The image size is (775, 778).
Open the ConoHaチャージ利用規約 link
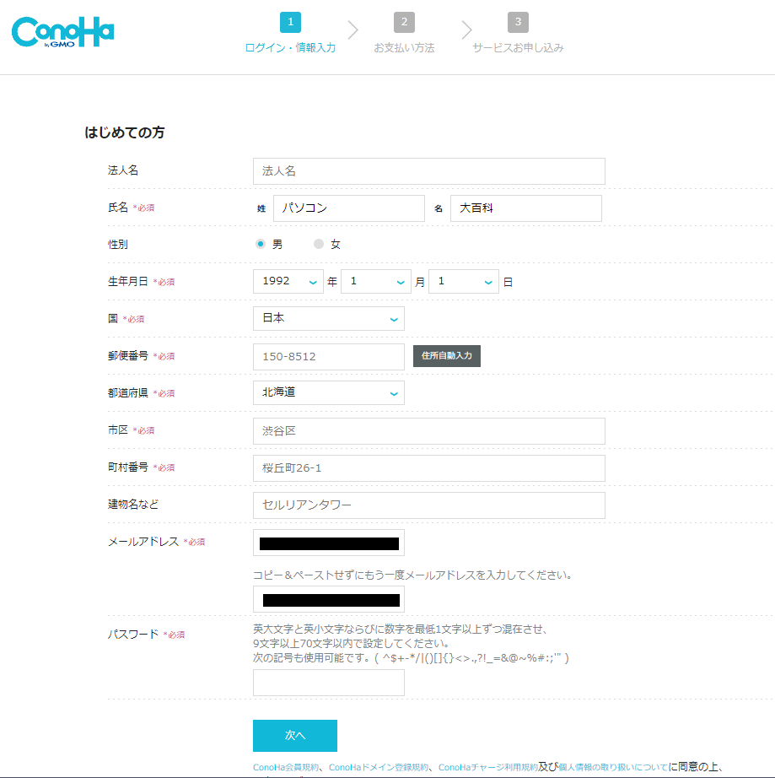coord(487,768)
